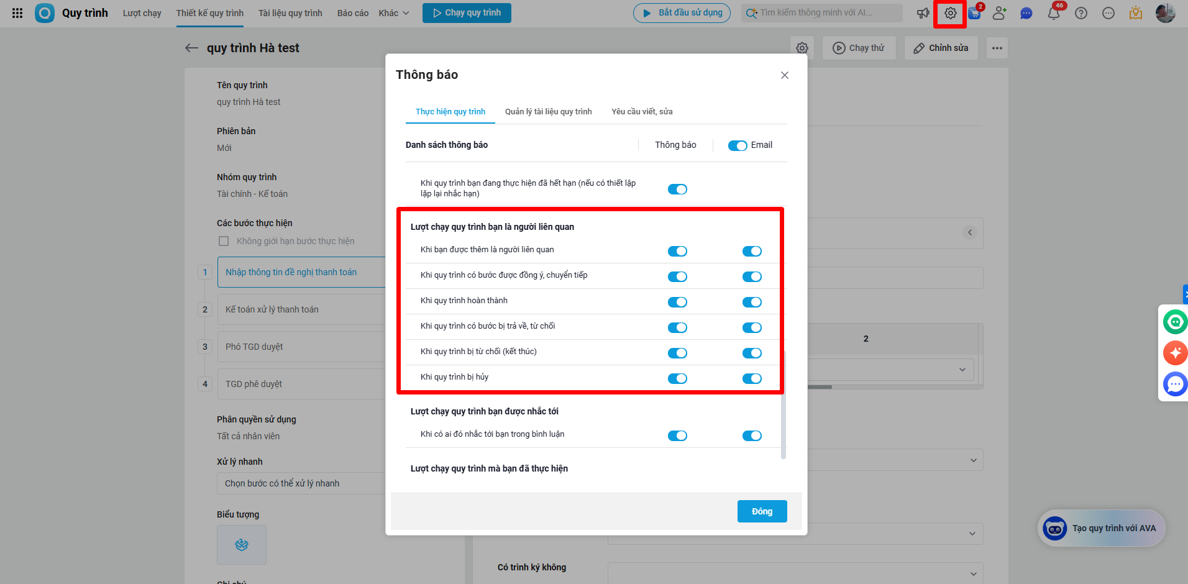Open the app launcher grid icon
This screenshot has height=584, width=1188.
click(x=17, y=13)
